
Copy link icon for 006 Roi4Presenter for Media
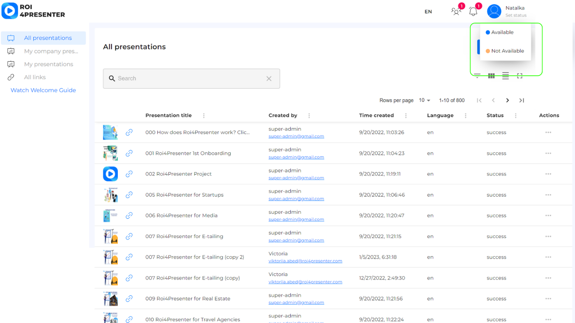pos(129,215)
